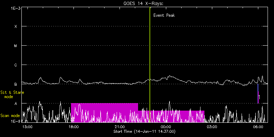
Task: Click the number 1 beside the marker bar
Action: point(259,97)
